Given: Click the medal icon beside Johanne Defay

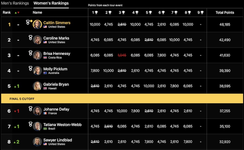Looking at the screenshot, I should (x=30, y=109).
